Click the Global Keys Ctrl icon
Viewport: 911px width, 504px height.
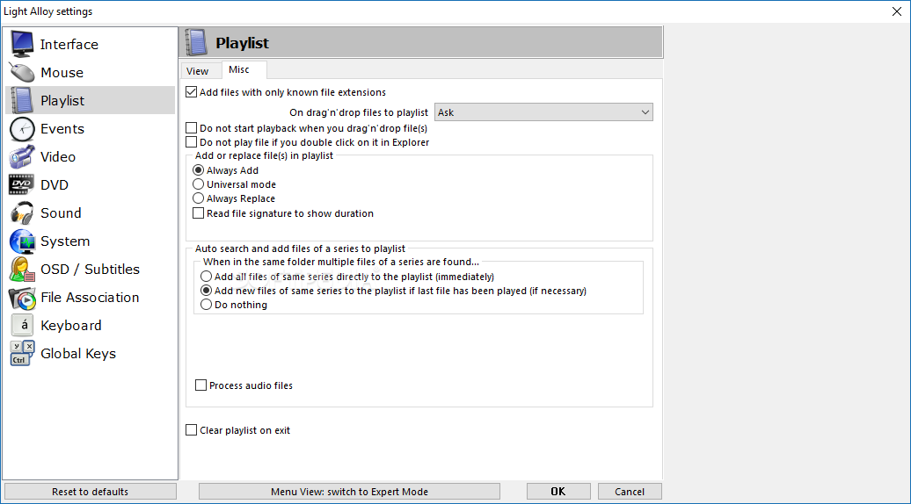[x=22, y=353]
